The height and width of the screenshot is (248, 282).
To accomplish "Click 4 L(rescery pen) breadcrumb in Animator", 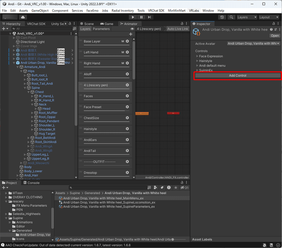I will pyautogui.click(x=149, y=29).
